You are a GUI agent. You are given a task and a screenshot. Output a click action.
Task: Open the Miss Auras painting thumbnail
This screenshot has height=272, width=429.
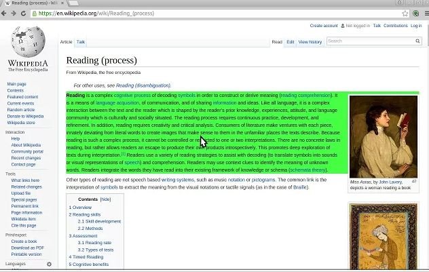(384, 137)
